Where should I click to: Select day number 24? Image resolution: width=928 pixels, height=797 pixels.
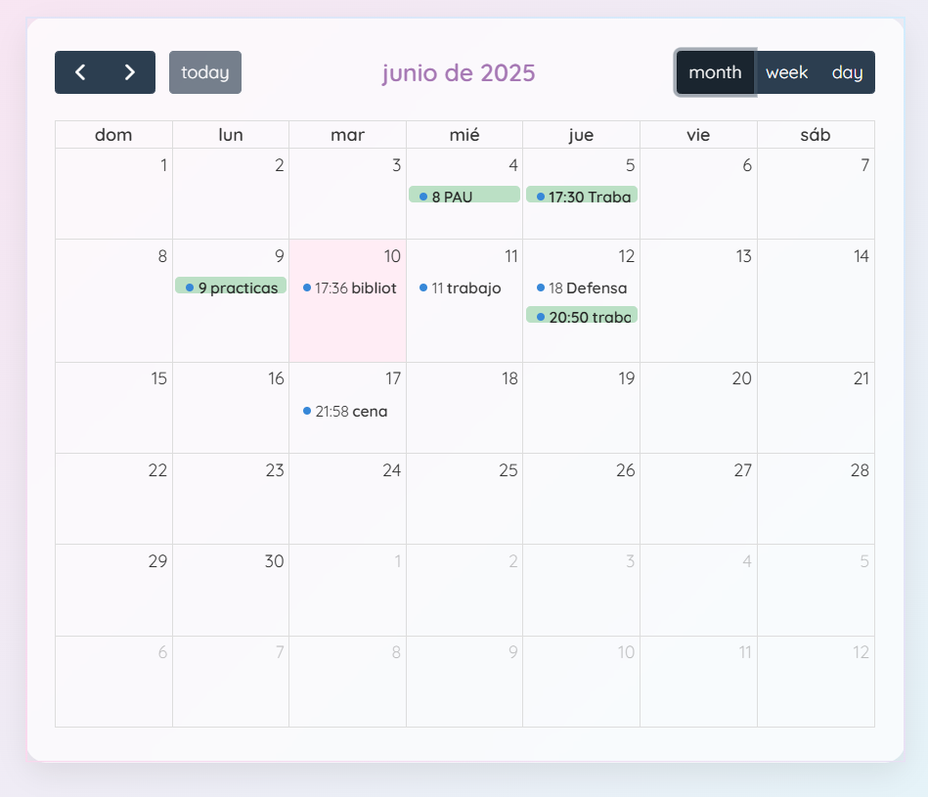coord(392,470)
